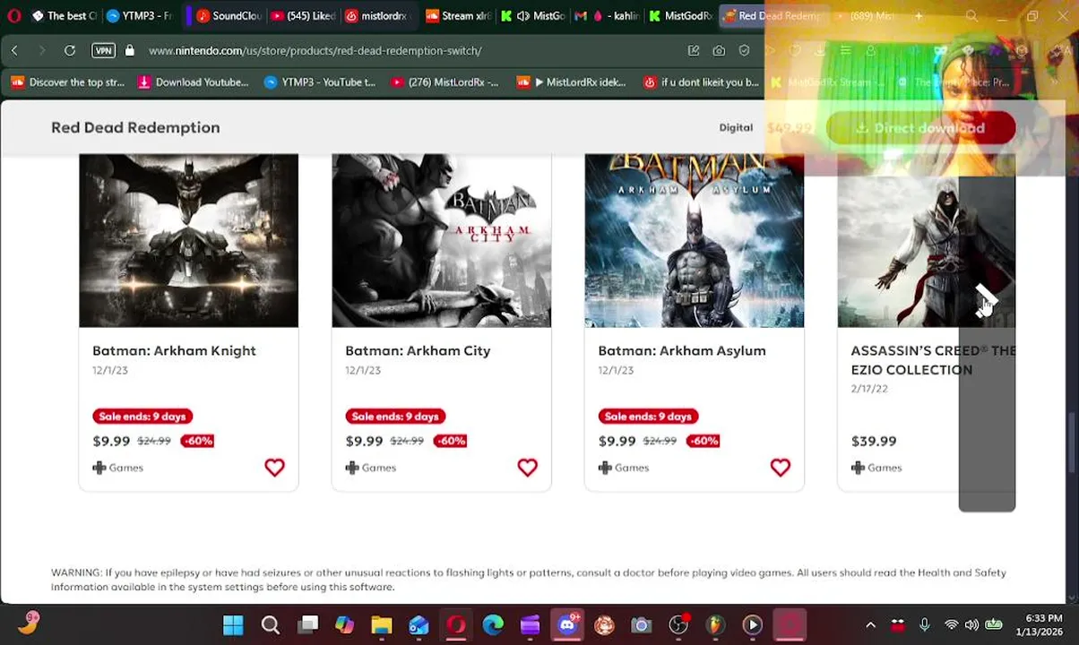Switch to kahlin Gmail tab
Viewport: 1079px width, 645px height.
[x=607, y=16]
